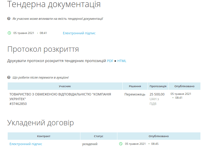Open 'Що робити після перемоги в аукціоні' link
Image resolution: width=209 pixels, height=151 pixels.
click(40, 77)
